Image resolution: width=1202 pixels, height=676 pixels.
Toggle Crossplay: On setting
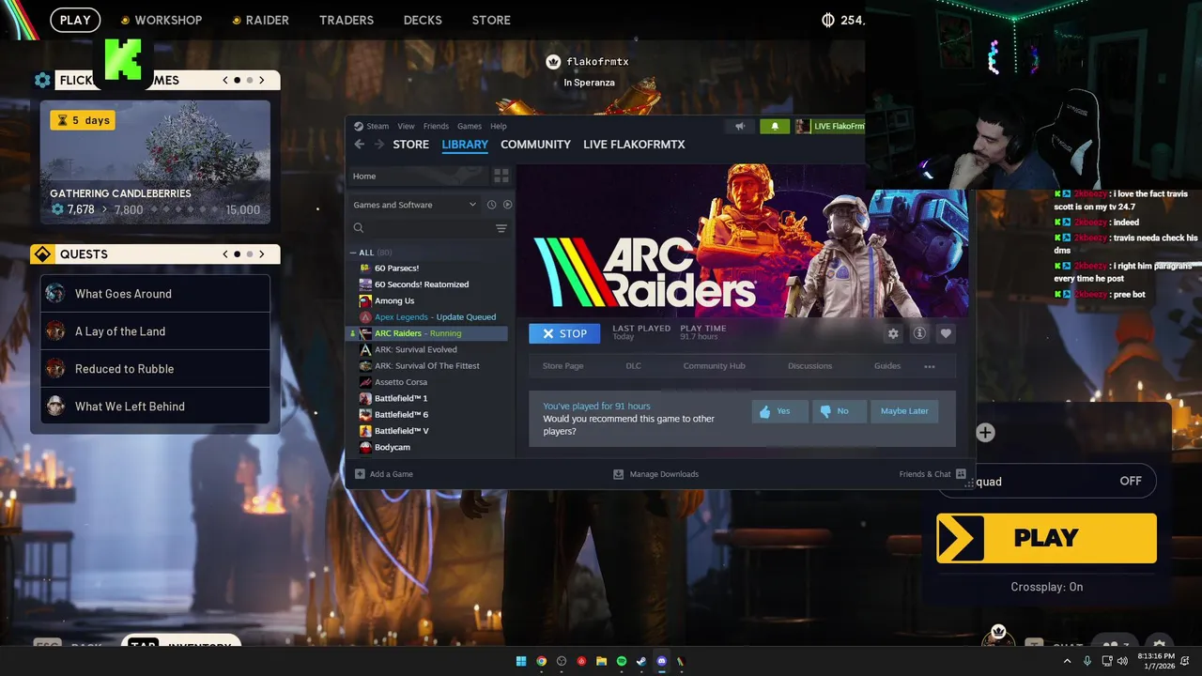point(1047,587)
